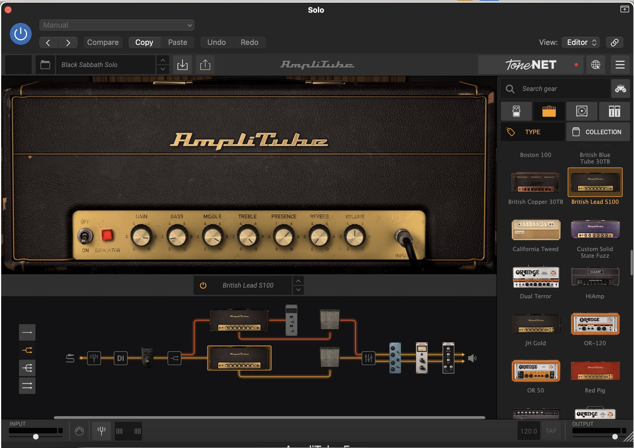
Task: Select the DI block in chain
Action: click(120, 358)
